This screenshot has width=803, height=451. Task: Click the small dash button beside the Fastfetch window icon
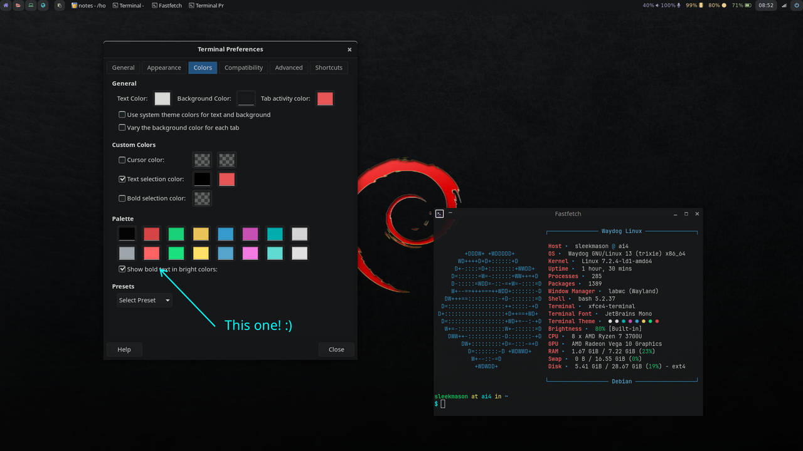click(450, 213)
